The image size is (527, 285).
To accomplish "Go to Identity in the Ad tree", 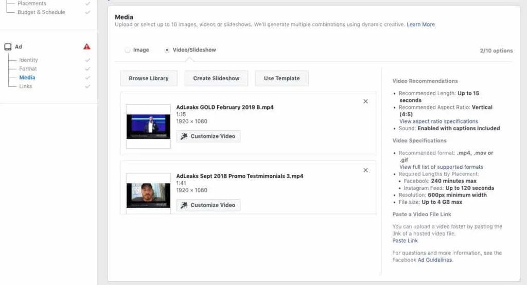I will pyautogui.click(x=29, y=60).
